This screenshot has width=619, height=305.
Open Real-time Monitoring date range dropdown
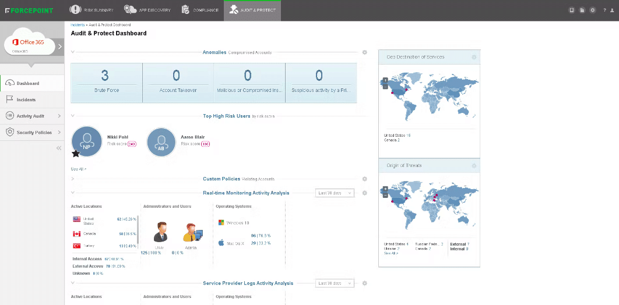point(335,193)
